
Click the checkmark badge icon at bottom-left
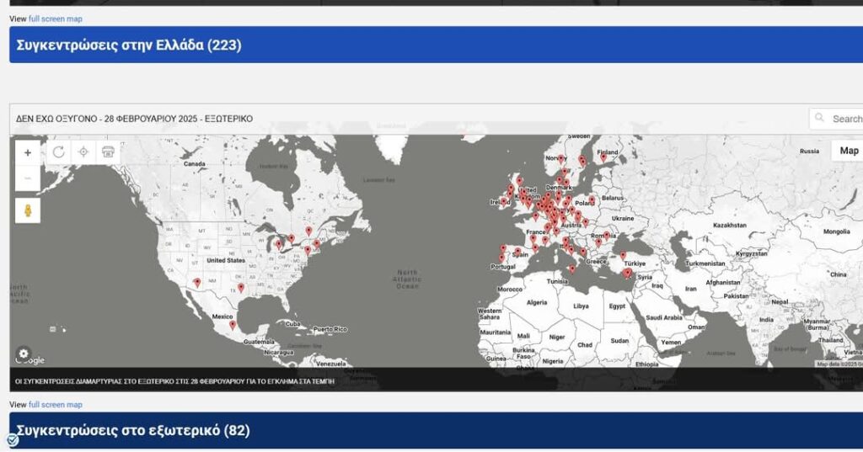[x=13, y=439]
